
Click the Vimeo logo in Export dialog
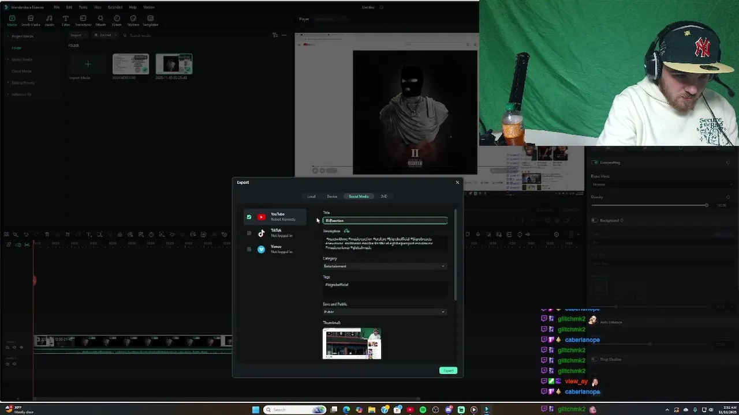click(x=262, y=249)
